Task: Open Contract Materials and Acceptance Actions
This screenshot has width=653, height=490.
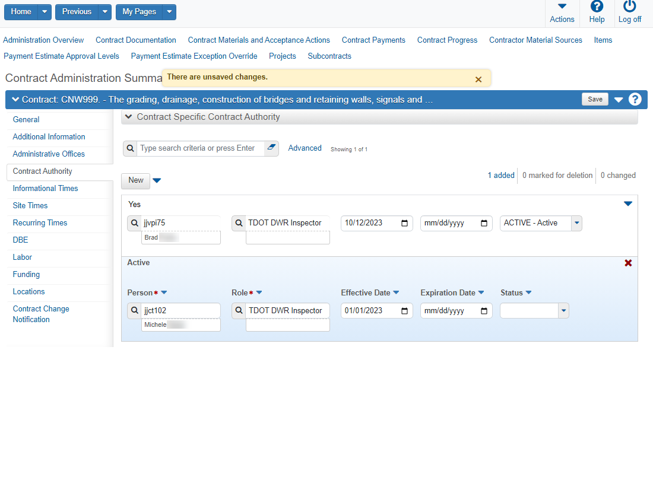Action: [259, 40]
